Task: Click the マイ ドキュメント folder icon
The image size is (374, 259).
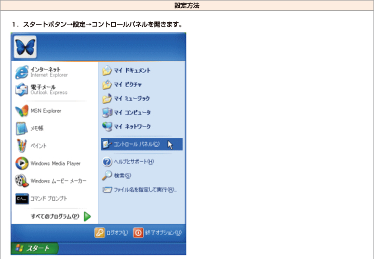Action: pos(107,70)
